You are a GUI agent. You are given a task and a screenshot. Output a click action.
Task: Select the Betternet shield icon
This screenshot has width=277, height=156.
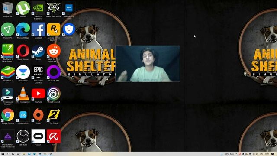click(x=69, y=31)
